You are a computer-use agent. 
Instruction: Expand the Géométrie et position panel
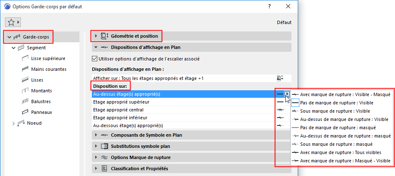96,36
